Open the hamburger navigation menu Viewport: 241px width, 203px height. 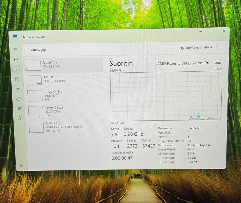[x=15, y=50]
